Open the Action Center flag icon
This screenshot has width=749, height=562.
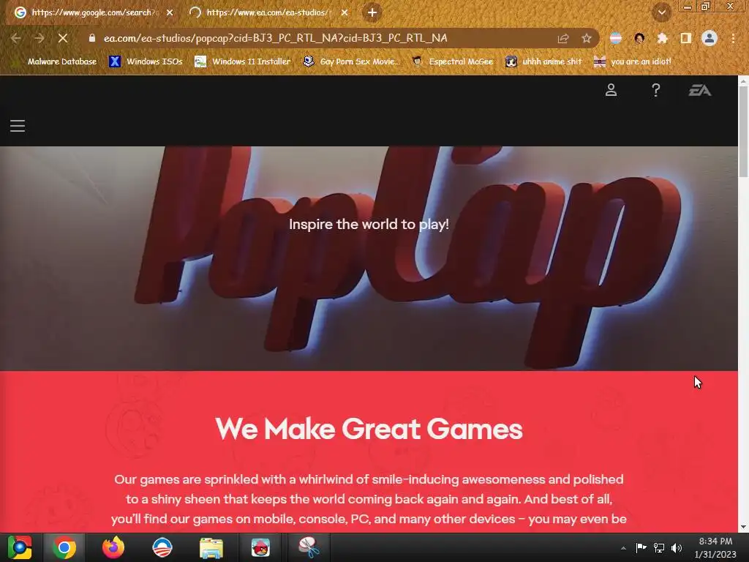tap(641, 547)
